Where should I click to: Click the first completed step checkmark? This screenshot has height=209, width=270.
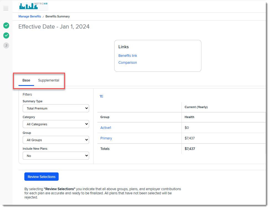[6, 26]
